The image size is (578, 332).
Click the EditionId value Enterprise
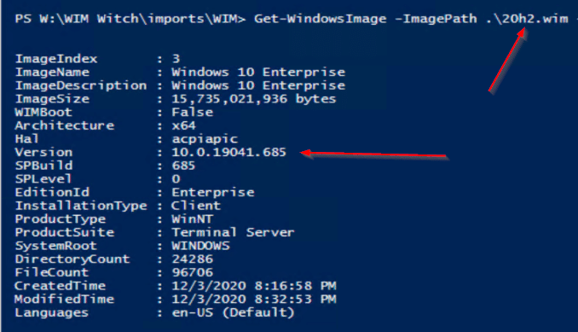point(213,193)
